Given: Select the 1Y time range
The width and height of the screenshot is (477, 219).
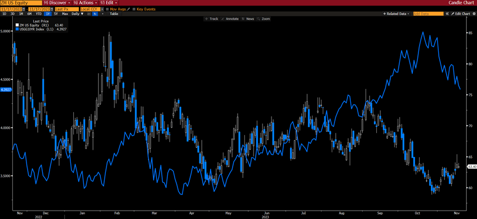Looking at the screenshot, I should 48,14.
